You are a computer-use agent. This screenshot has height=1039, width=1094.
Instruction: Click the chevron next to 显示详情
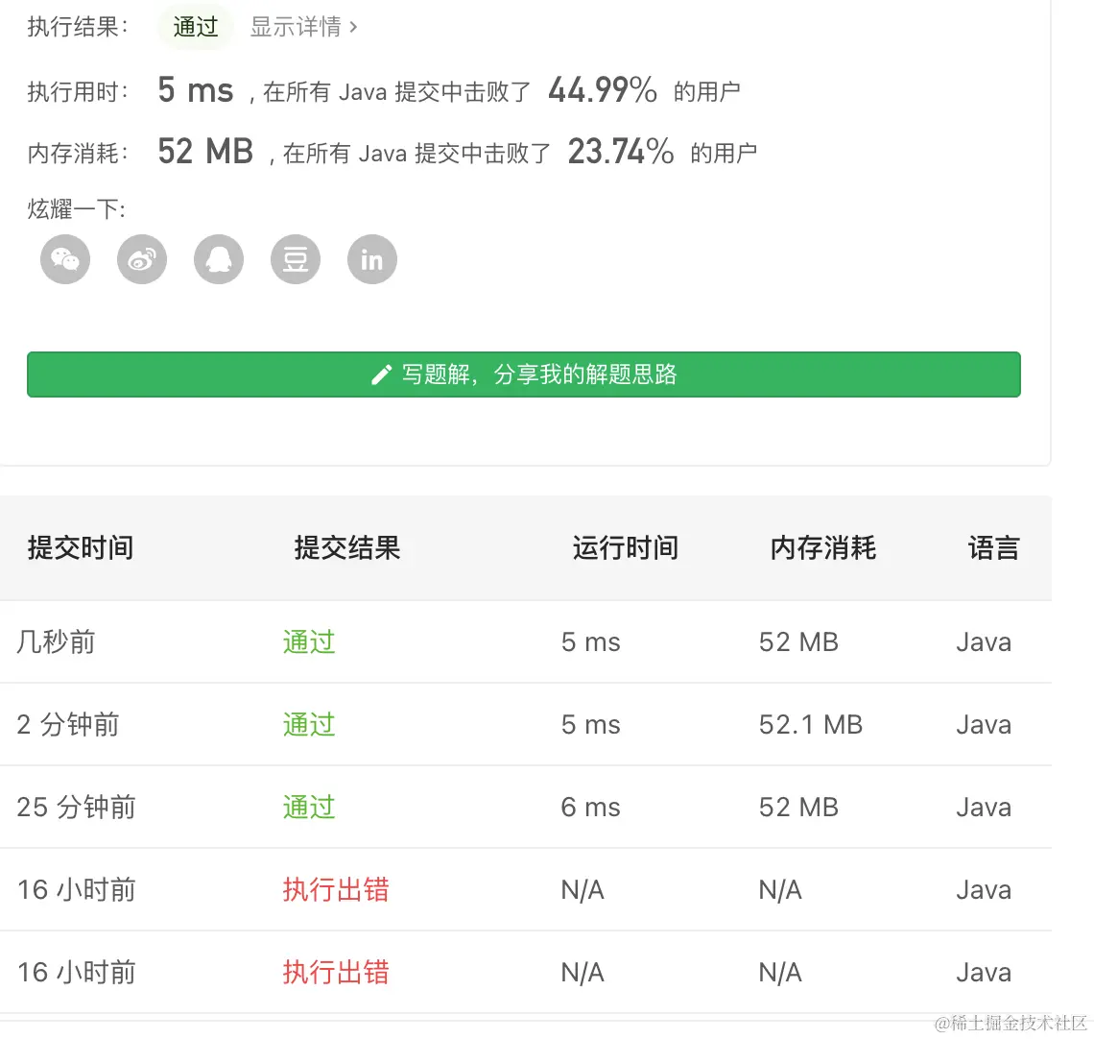352,27
